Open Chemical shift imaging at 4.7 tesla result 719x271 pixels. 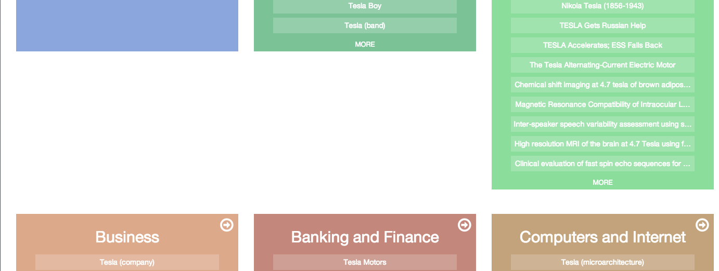(x=602, y=85)
